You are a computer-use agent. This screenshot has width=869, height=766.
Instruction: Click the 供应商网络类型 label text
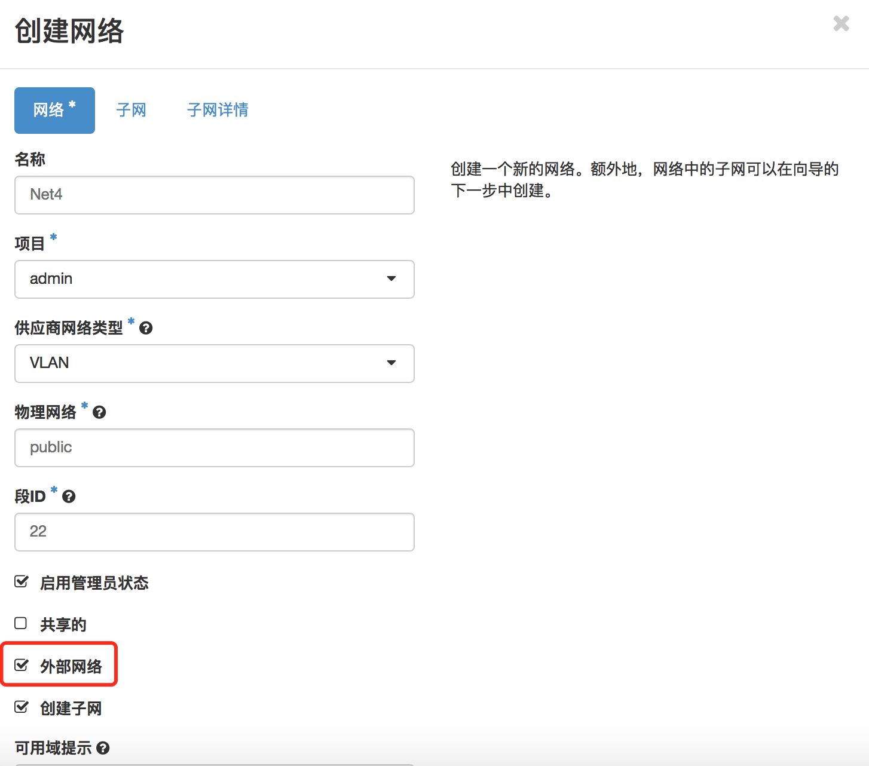click(x=69, y=328)
